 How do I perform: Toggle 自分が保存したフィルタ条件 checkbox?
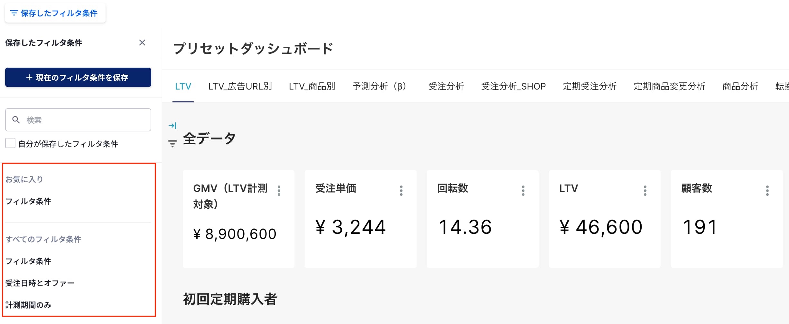[10, 143]
